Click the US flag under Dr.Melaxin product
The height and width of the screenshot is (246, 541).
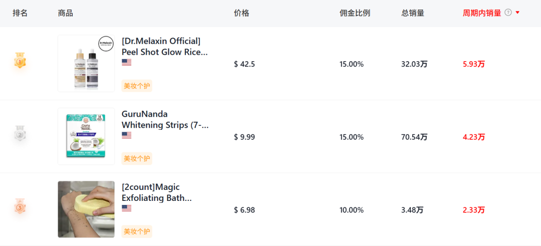[x=127, y=63]
